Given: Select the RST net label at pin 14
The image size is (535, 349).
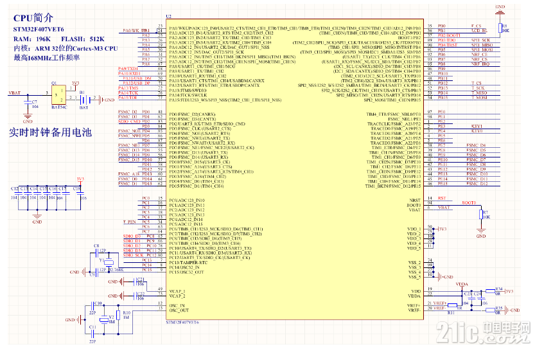Looking at the screenshot, I should [x=442, y=198].
